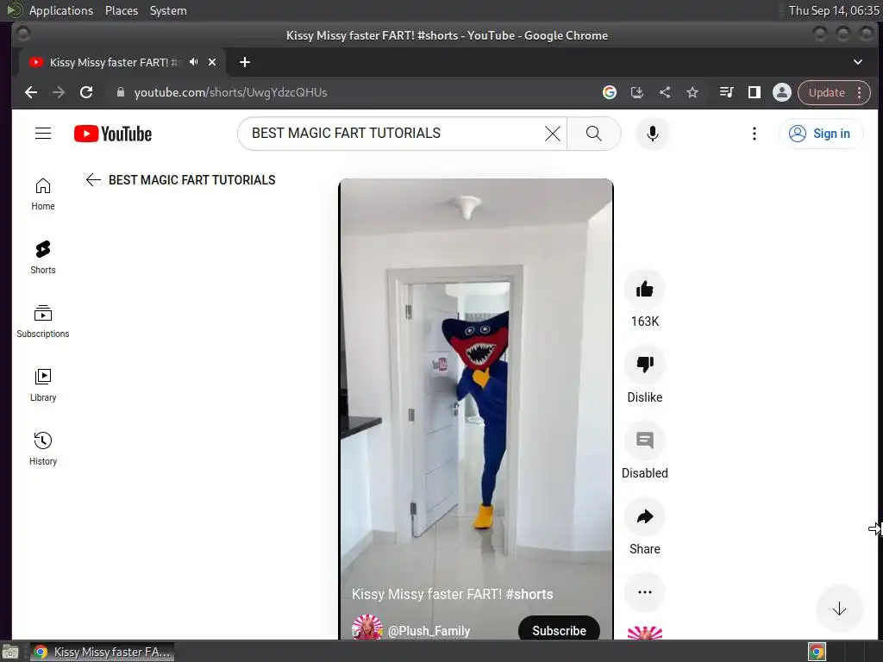
Task: Click the disabled comments icon
Action: (645, 440)
